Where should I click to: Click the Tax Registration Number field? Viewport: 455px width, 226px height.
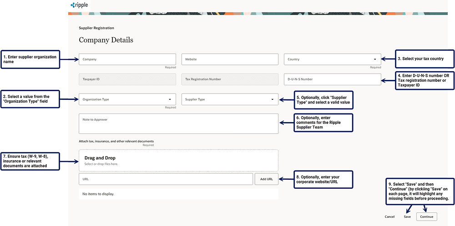pyautogui.click(x=229, y=79)
